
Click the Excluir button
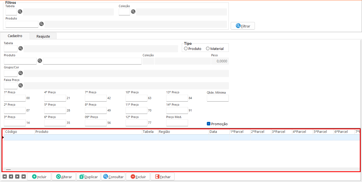(x=138, y=177)
